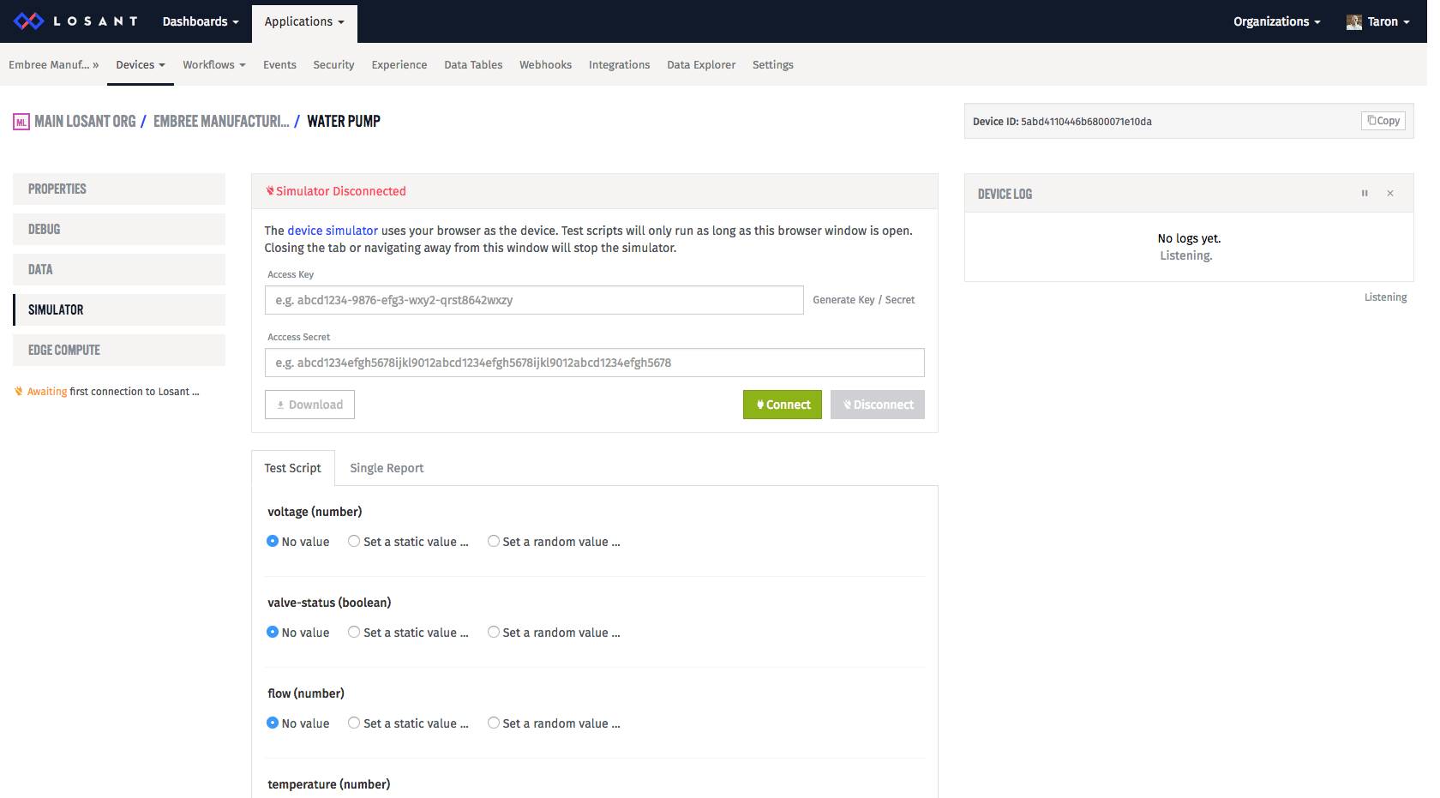
Task: Open the Edge Compute sidebar tab
Action: pyautogui.click(x=119, y=350)
